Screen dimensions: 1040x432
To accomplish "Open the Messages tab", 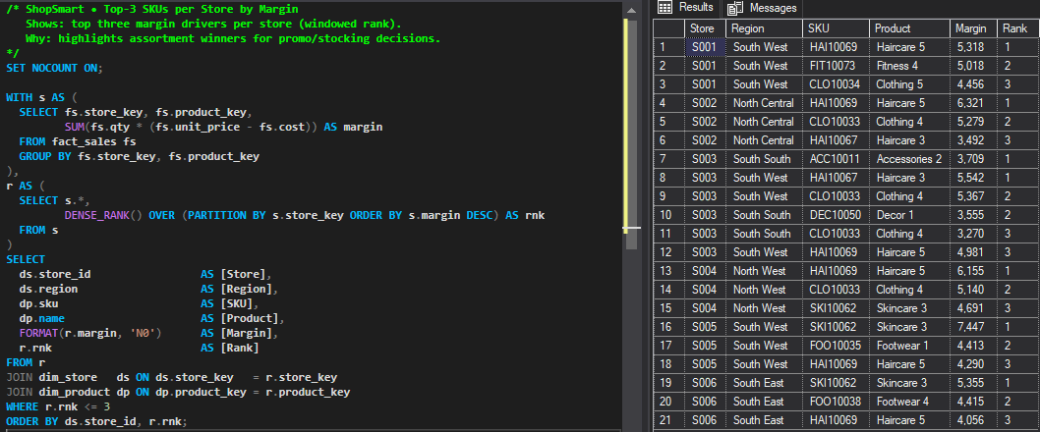I will click(x=773, y=8).
